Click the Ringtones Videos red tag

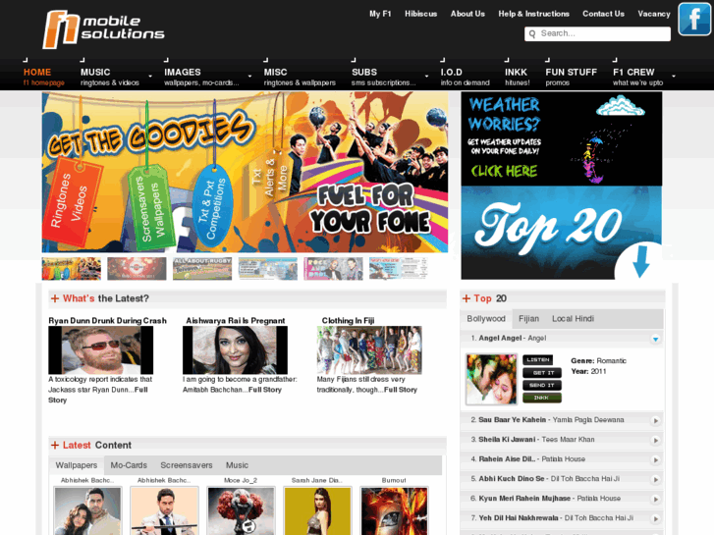71,201
